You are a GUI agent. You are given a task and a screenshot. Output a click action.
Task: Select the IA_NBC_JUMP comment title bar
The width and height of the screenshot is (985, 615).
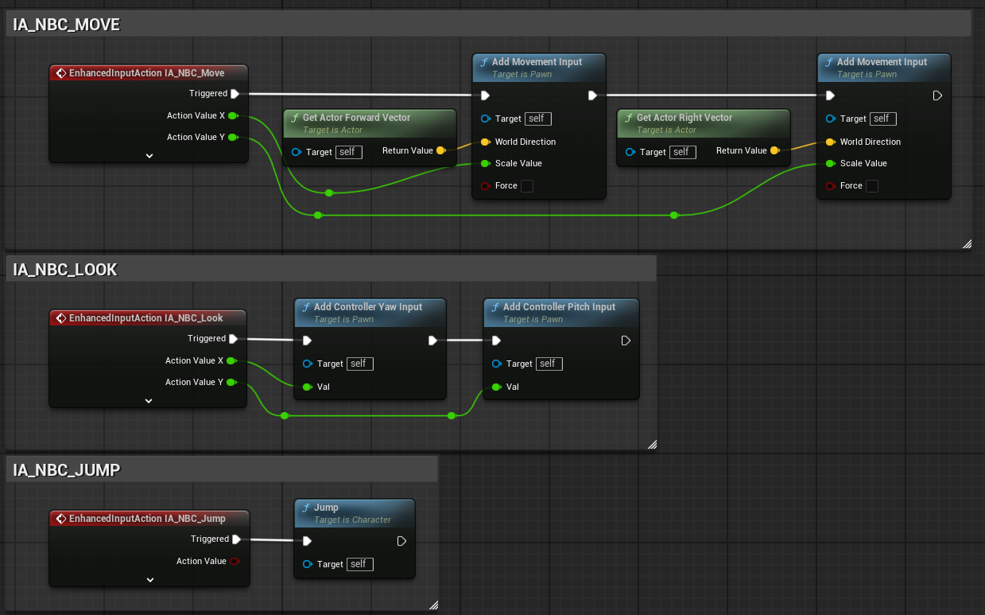tap(222, 470)
